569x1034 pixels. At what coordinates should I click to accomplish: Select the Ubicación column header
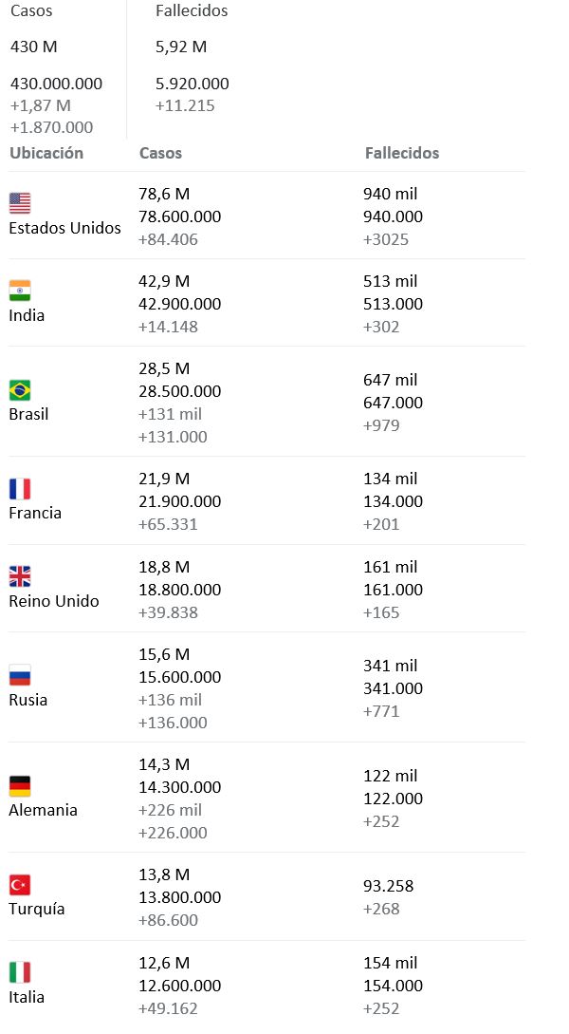click(x=46, y=153)
